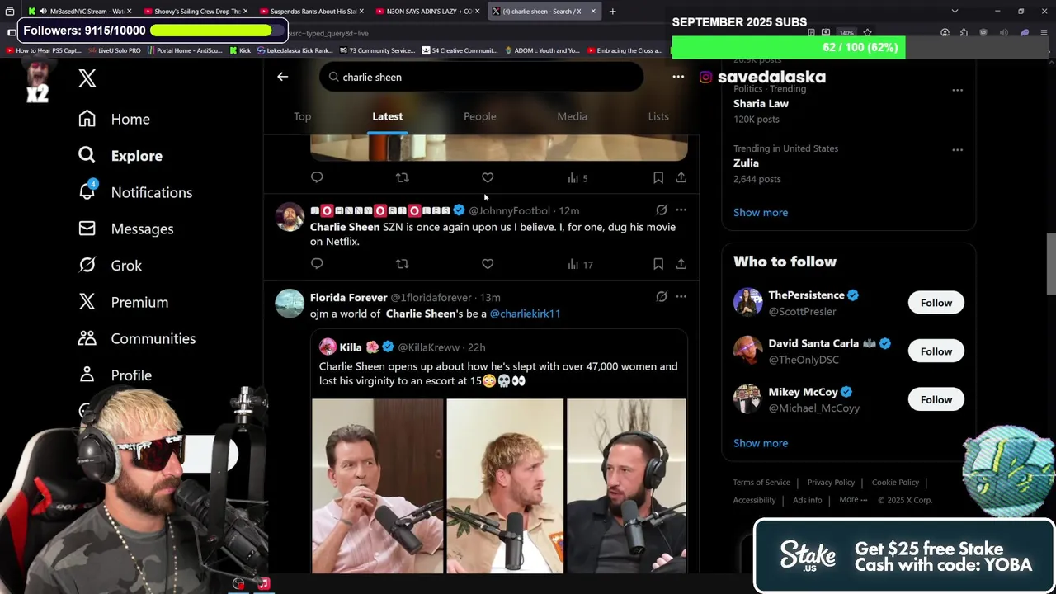
Task: Click the Home house icon
Action: [87, 119]
